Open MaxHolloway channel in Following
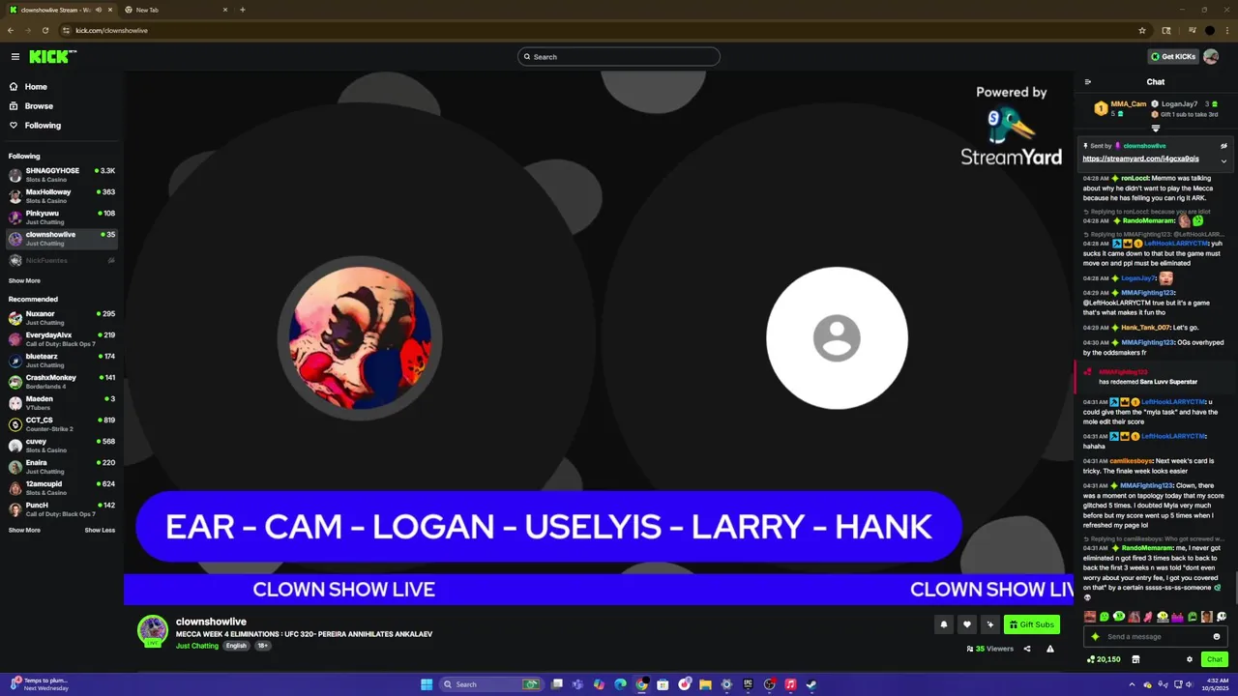 pyautogui.click(x=62, y=195)
